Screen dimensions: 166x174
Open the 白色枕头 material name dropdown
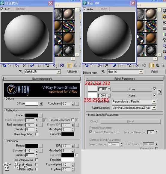59,72
